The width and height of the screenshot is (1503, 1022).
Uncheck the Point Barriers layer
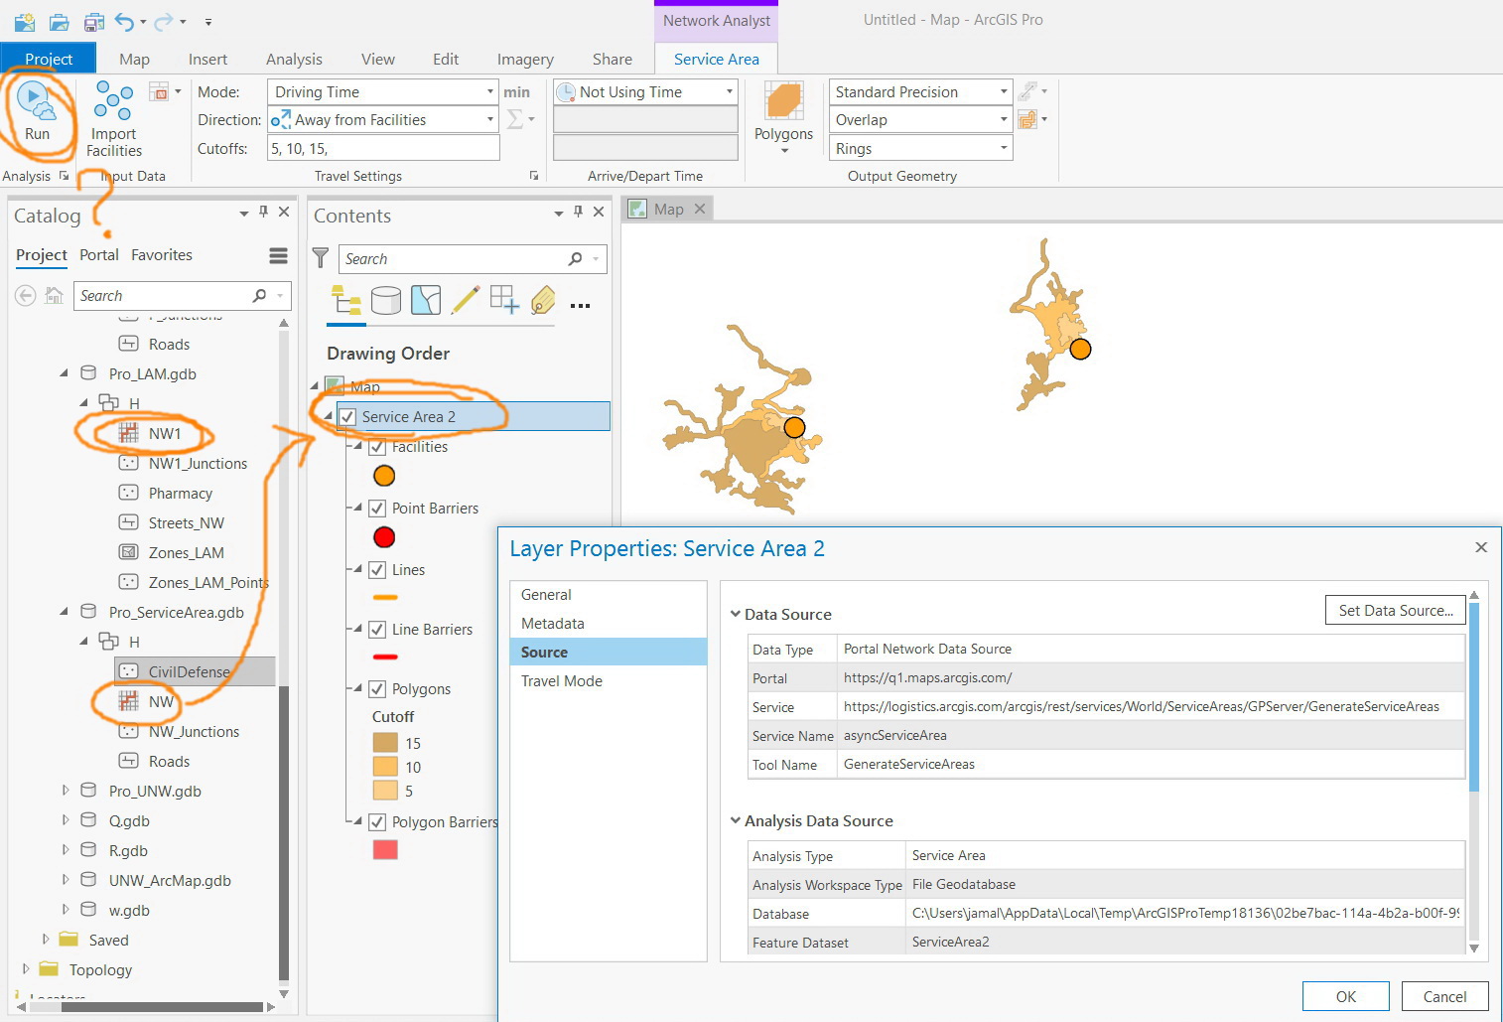tap(377, 509)
